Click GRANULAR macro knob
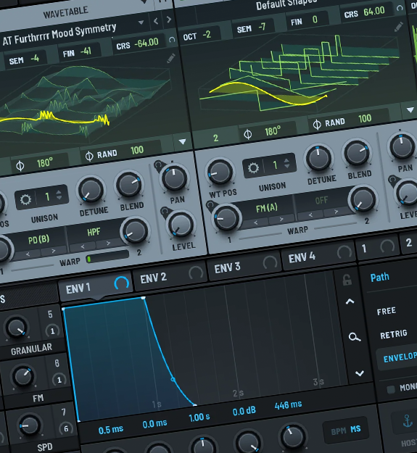Image resolution: width=417 pixels, height=453 pixels. point(16,328)
